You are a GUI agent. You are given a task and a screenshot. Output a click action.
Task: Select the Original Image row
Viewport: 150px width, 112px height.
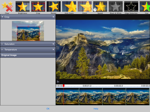point(28,55)
